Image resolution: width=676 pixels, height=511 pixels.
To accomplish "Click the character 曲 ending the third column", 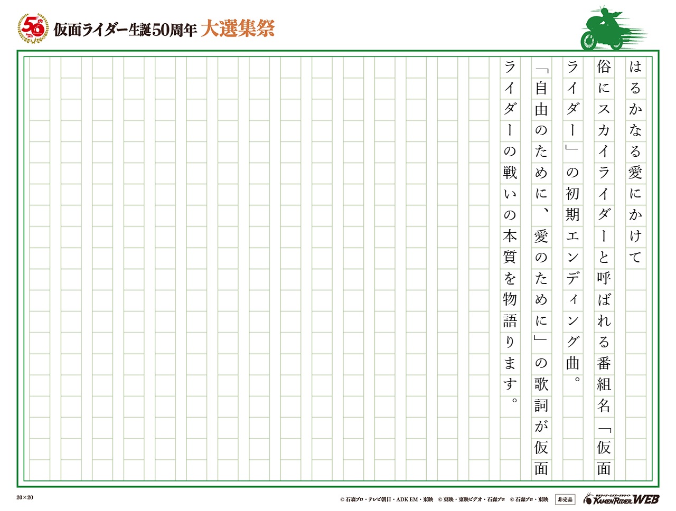I will pyautogui.click(x=572, y=363).
